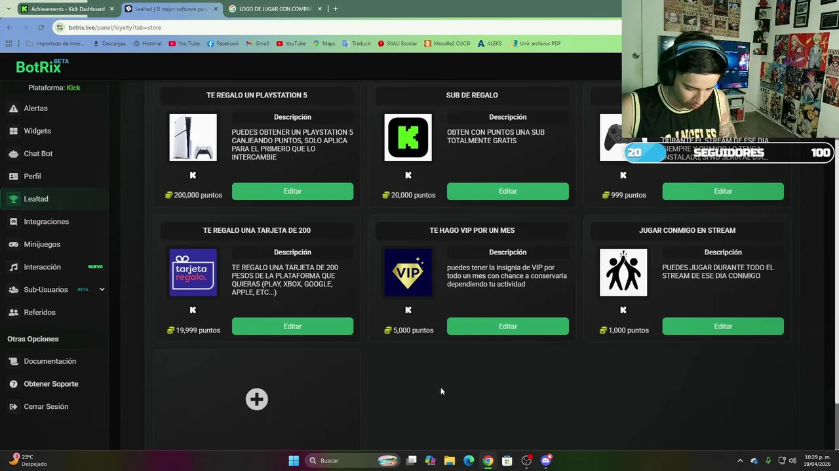Click the Kick logo reward thumbnail
This screenshot has width=839, height=471.
[408, 137]
